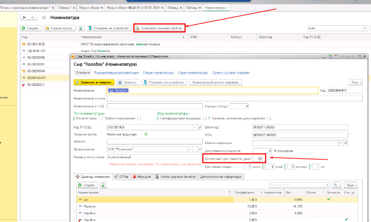Click Национальный каталог отправить button

[x=215, y=82]
